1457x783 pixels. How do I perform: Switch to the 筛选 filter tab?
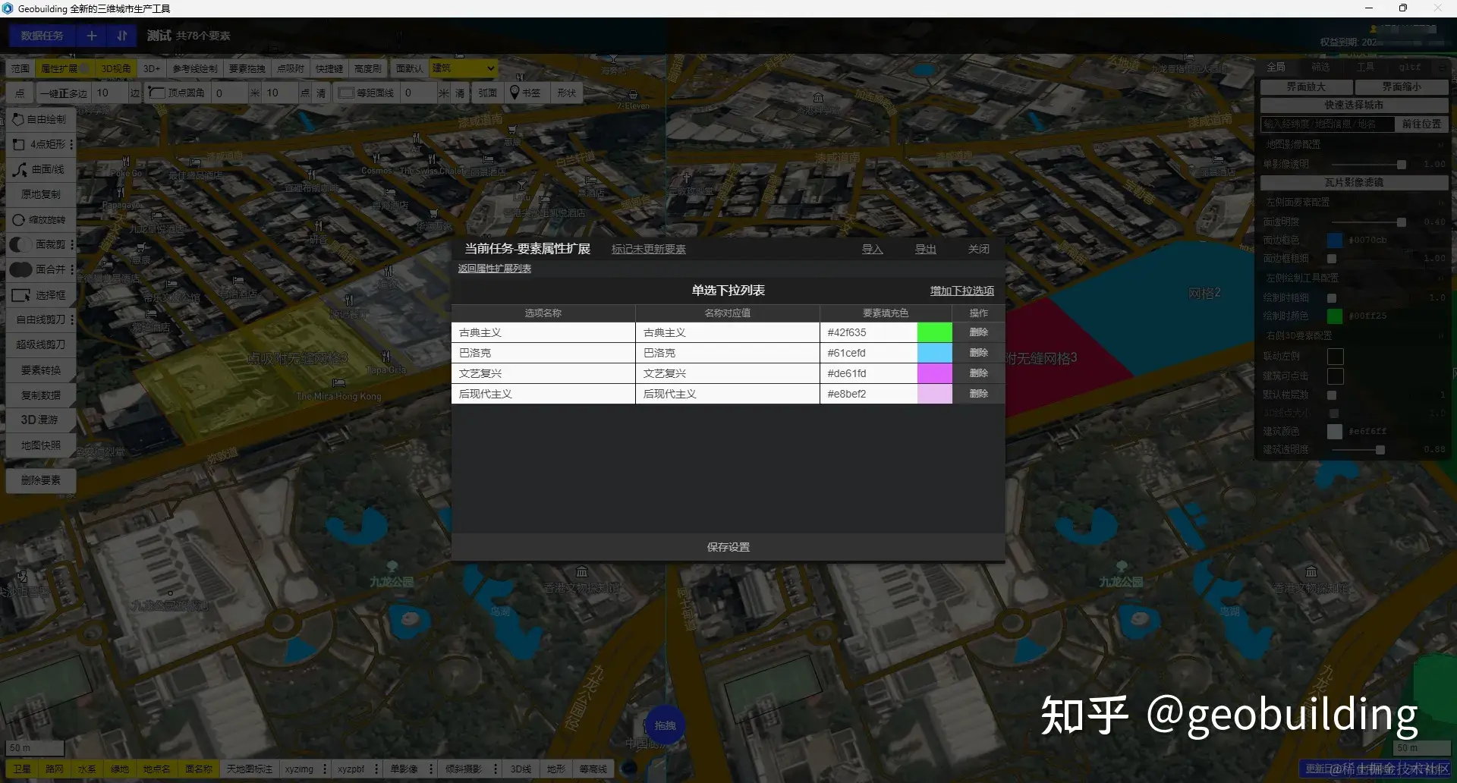point(1320,67)
